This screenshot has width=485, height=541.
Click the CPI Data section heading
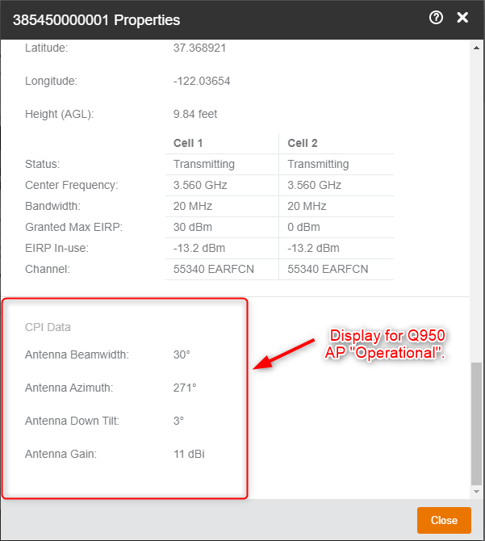coord(48,327)
